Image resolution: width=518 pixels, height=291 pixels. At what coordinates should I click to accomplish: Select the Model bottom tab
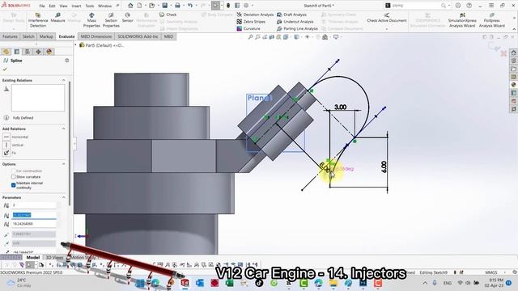click(33, 257)
